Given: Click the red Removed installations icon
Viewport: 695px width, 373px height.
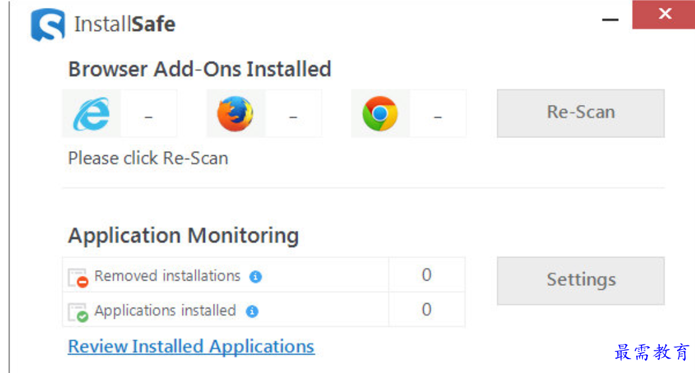Looking at the screenshot, I should click(x=78, y=278).
